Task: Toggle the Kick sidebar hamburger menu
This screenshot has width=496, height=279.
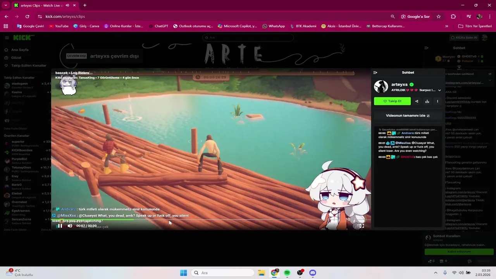Action: (7, 38)
